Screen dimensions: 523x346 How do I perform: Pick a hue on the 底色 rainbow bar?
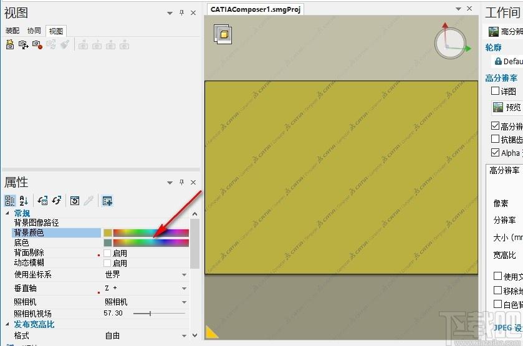151,243
